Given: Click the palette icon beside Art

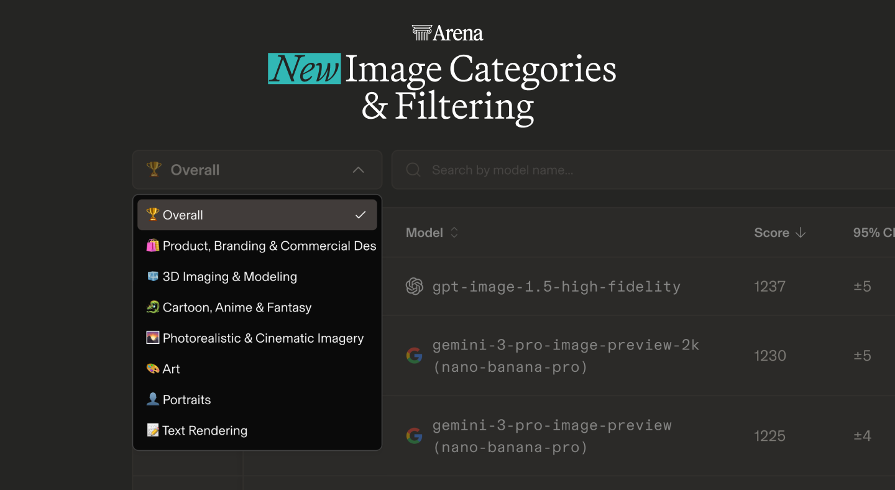Looking at the screenshot, I should click(x=152, y=368).
